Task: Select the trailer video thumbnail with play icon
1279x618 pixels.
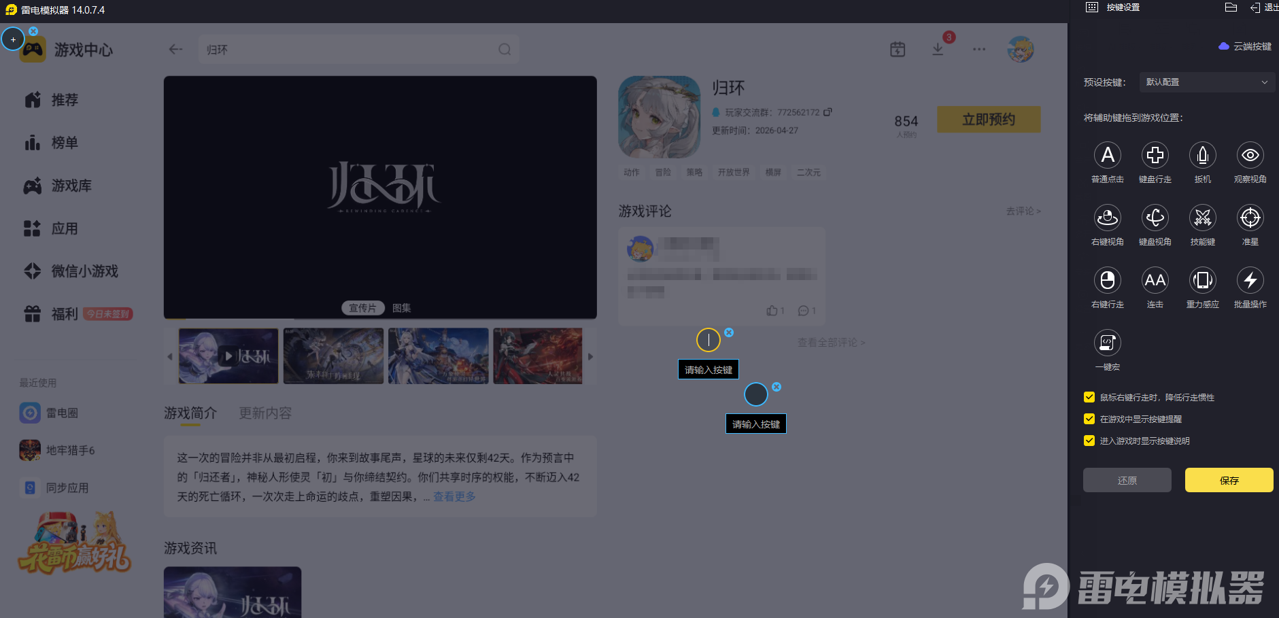Action: pyautogui.click(x=228, y=356)
